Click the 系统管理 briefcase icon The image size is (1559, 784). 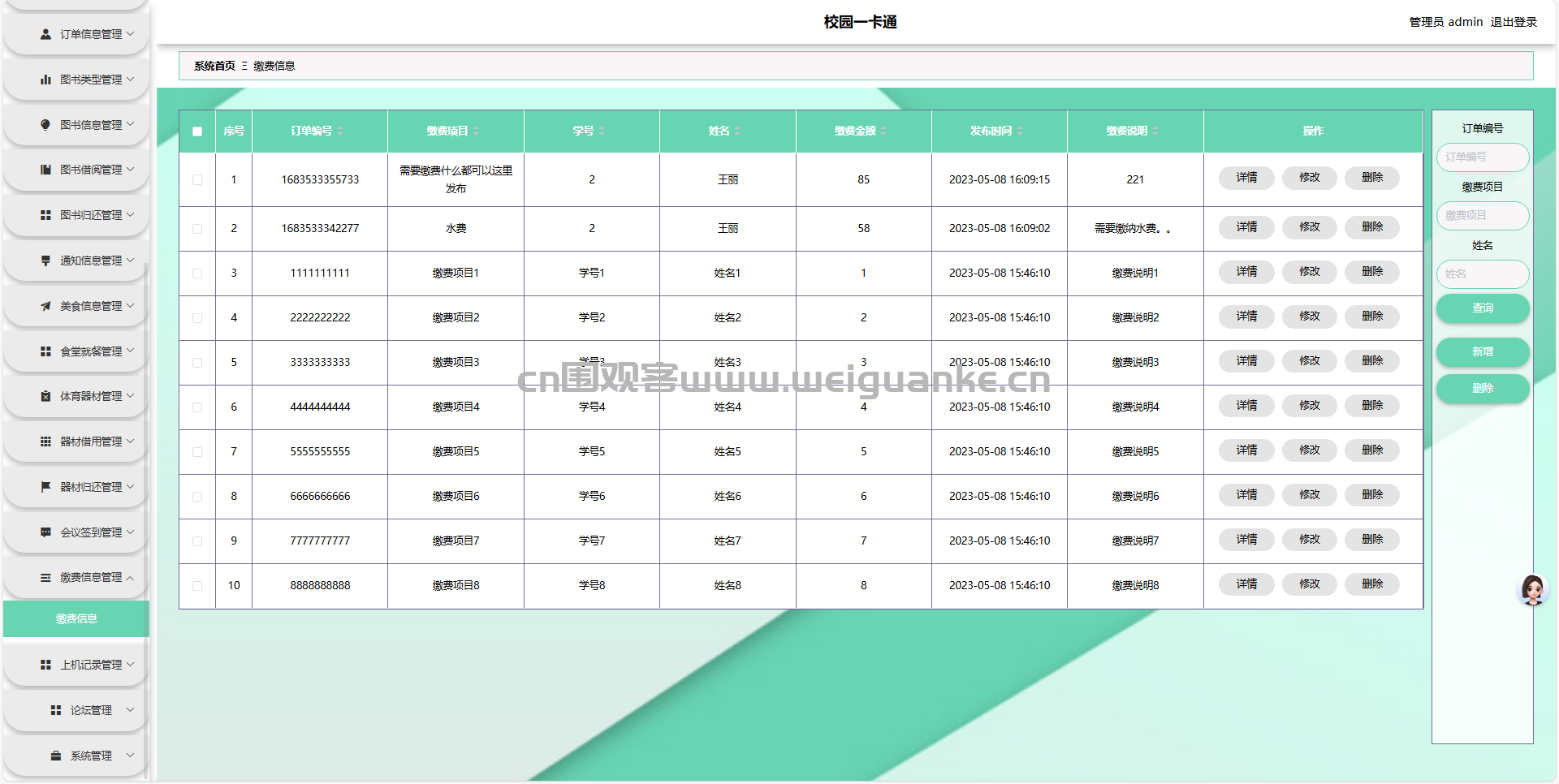pyautogui.click(x=55, y=756)
